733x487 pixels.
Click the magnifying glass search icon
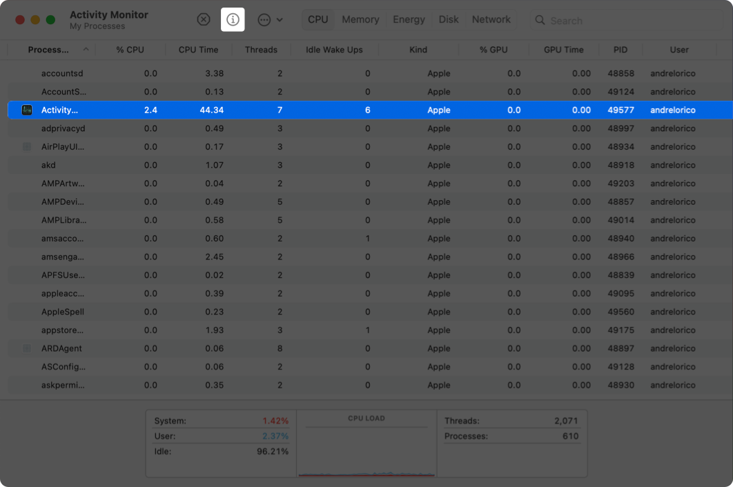click(x=540, y=20)
